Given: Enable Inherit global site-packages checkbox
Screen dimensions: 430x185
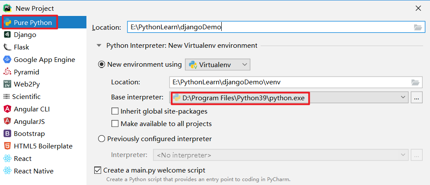Looking at the screenshot, I should 115,111.
